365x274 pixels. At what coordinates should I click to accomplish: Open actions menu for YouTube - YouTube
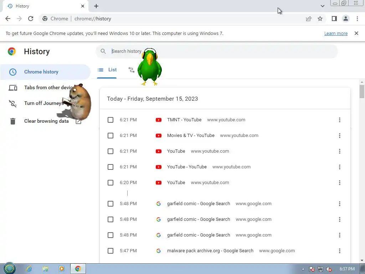point(339,167)
